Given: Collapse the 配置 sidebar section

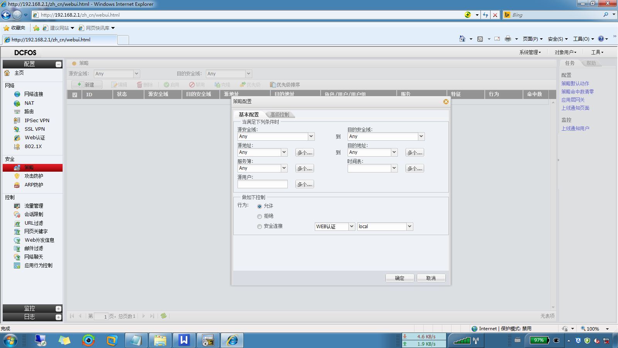Looking at the screenshot, I should [58, 64].
